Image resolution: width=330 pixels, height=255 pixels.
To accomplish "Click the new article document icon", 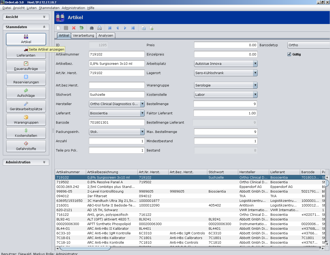I will click(x=58, y=28).
